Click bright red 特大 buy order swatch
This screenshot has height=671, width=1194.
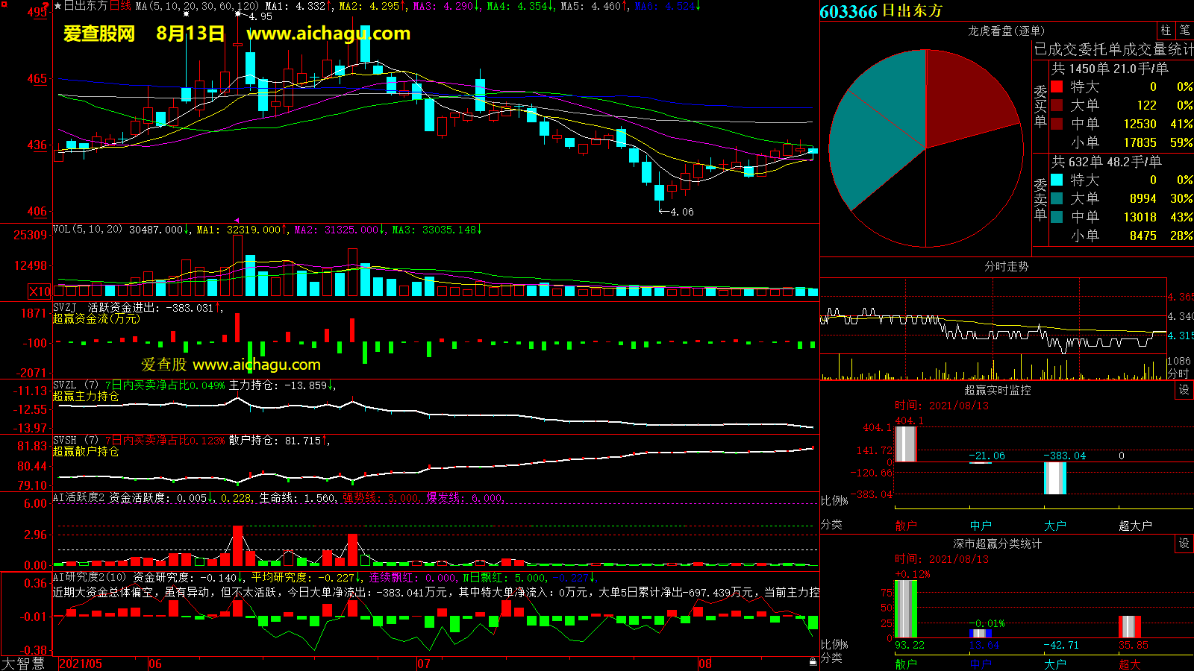(1057, 86)
